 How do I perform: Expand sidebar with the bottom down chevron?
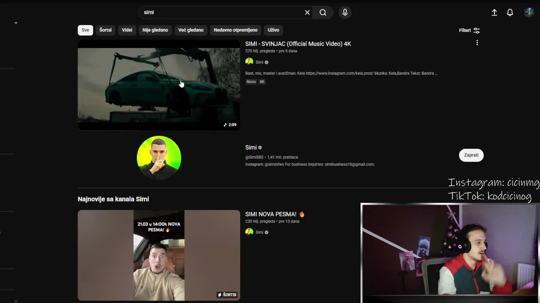(16, 301)
